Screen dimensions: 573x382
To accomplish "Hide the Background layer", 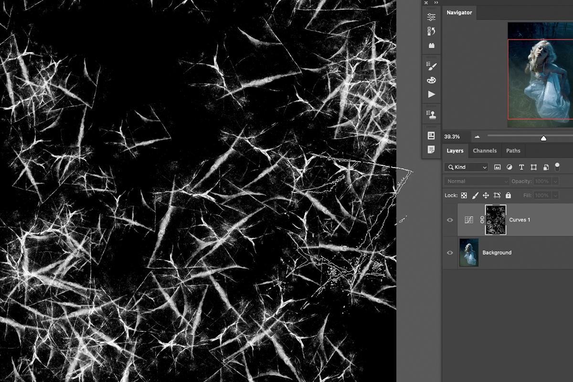I will (x=450, y=253).
